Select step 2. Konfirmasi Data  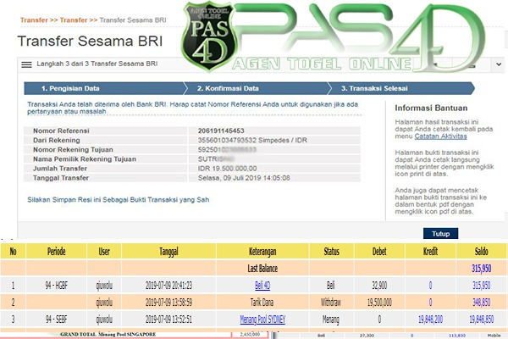[x=228, y=88]
